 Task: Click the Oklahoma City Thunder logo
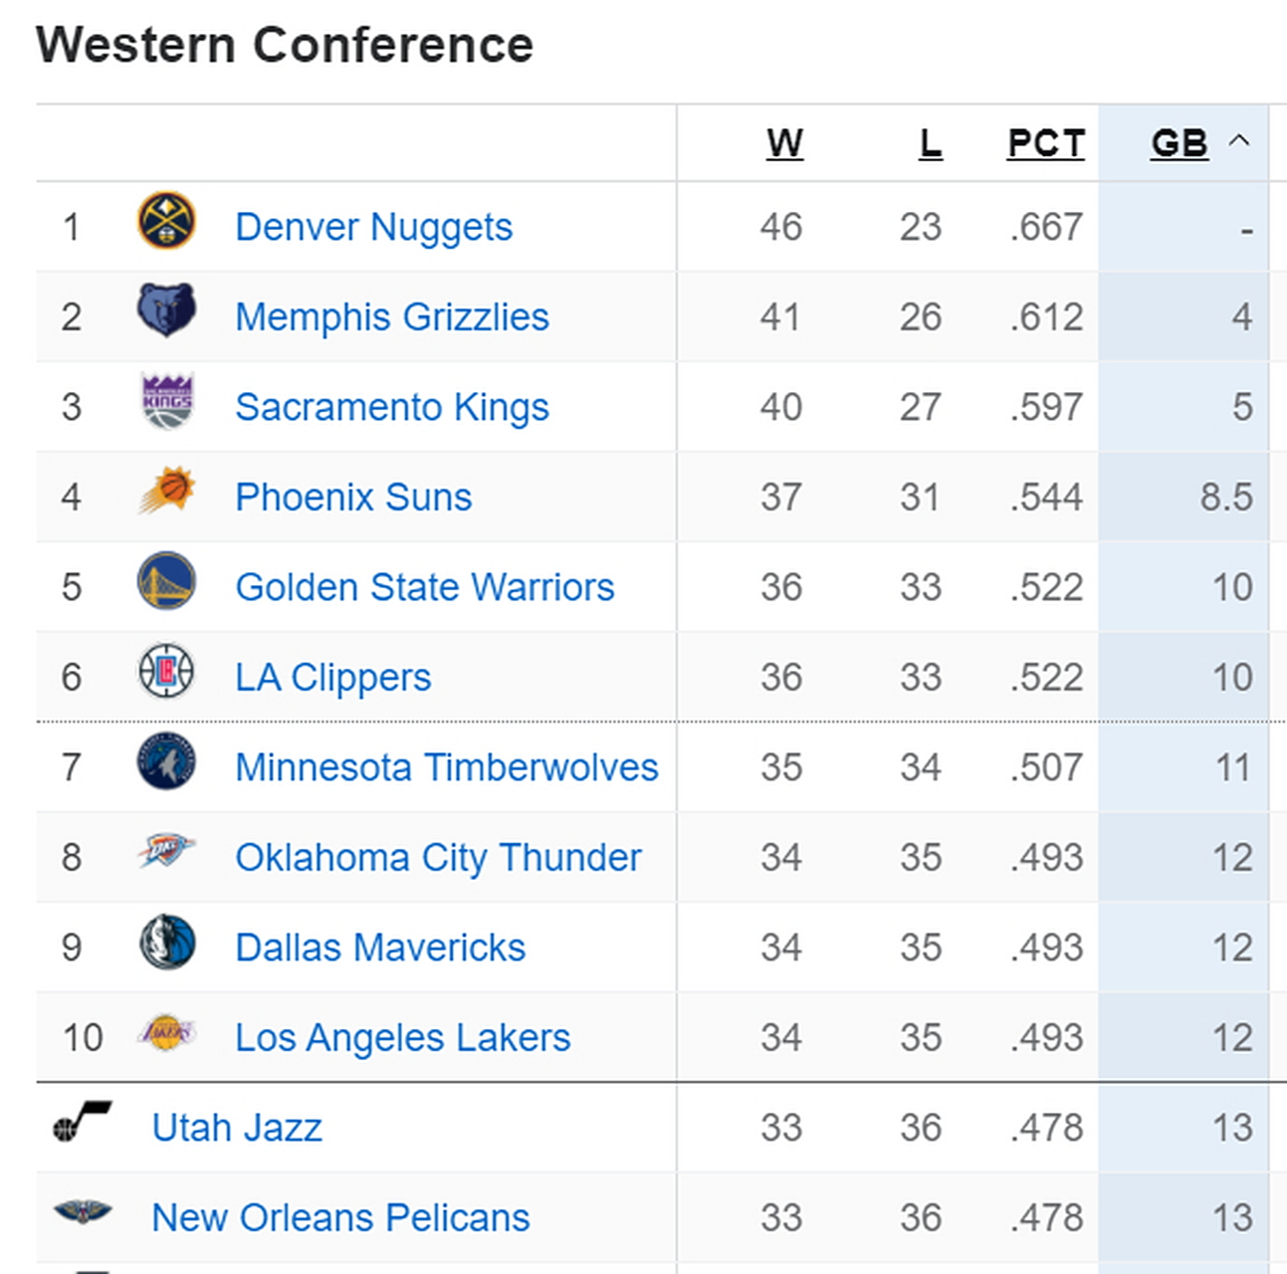coord(166,851)
